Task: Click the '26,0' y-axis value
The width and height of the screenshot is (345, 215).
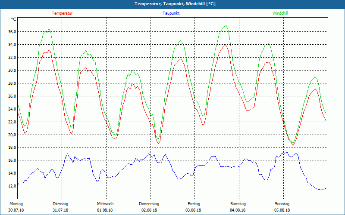Action: click(x=12, y=96)
